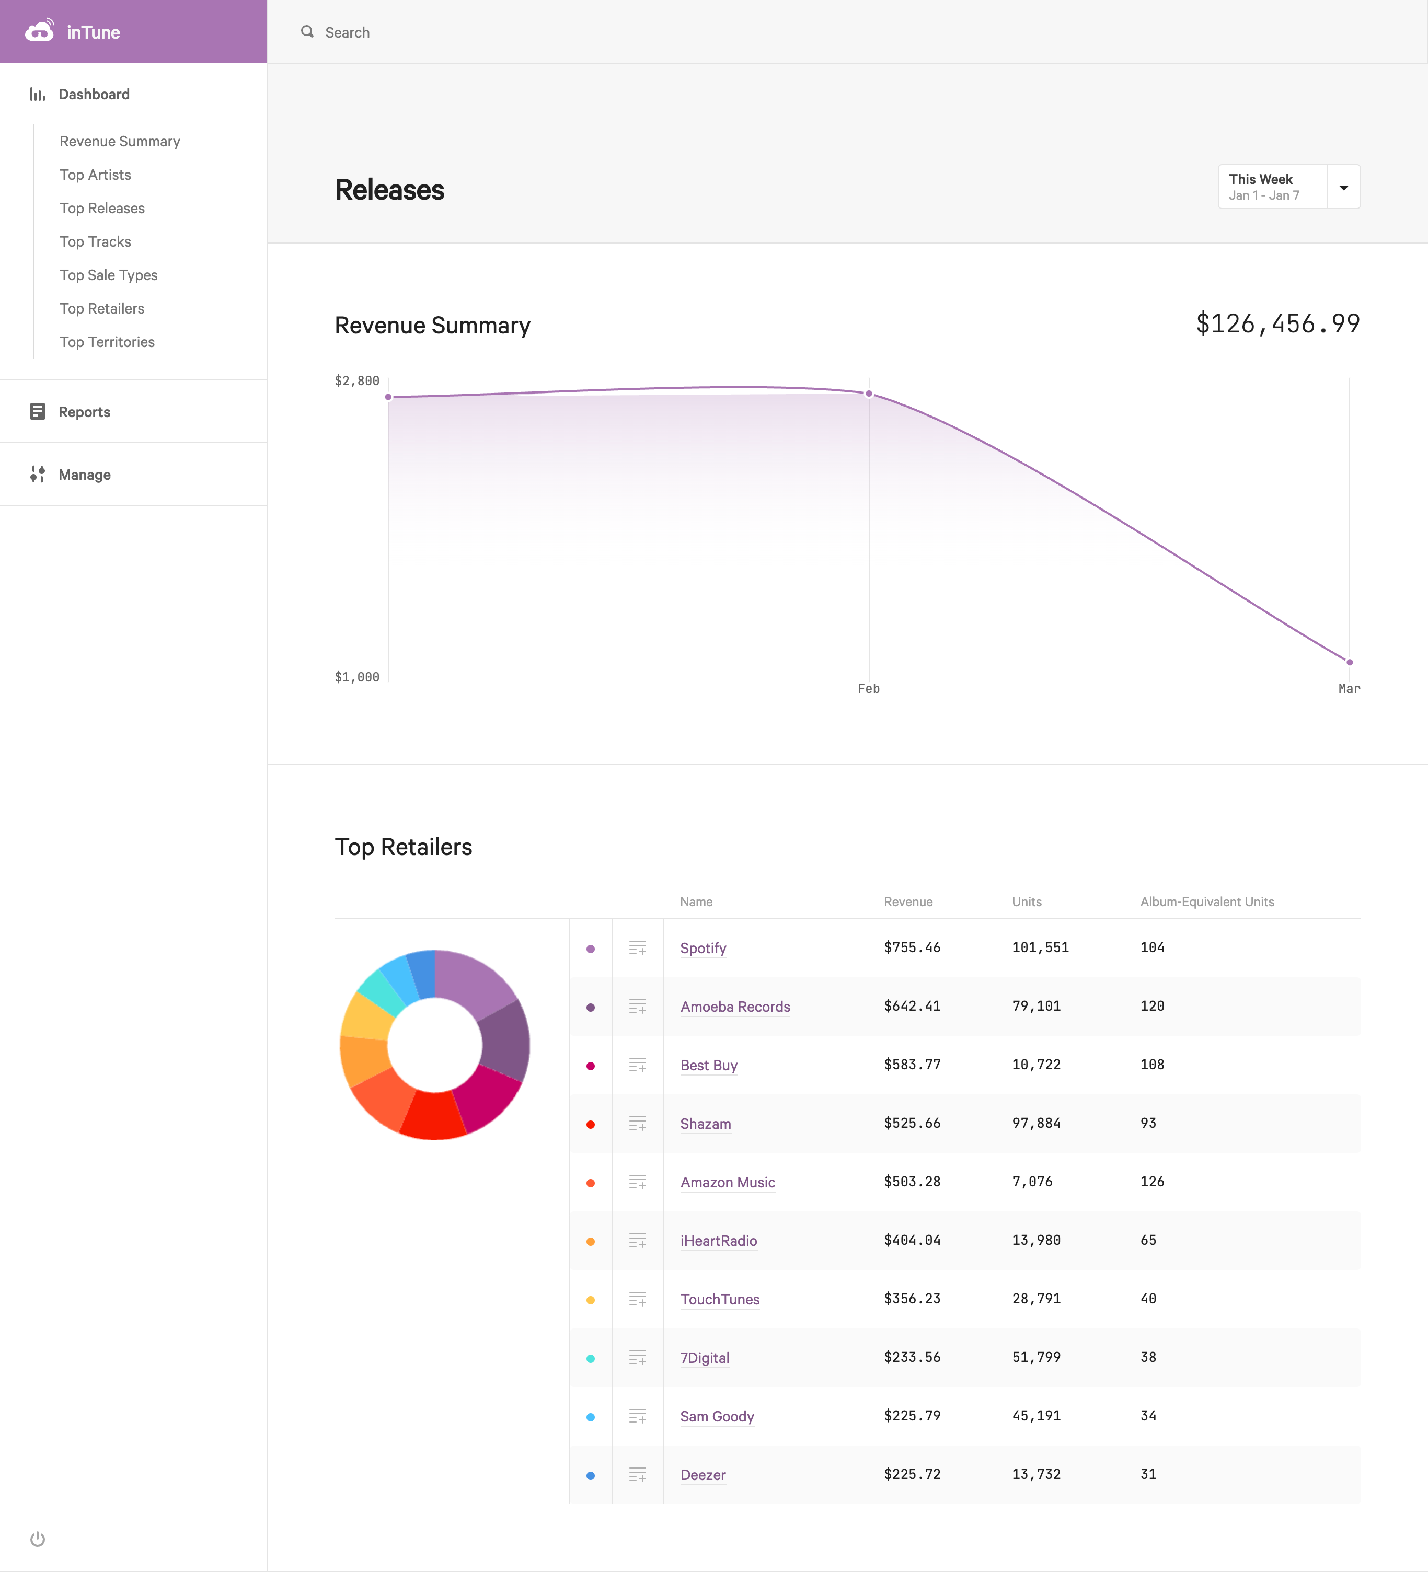
Task: Click the Feb axis label
Action: tap(868, 688)
